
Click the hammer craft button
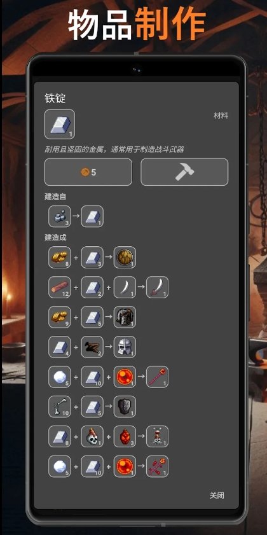pyautogui.click(x=184, y=172)
